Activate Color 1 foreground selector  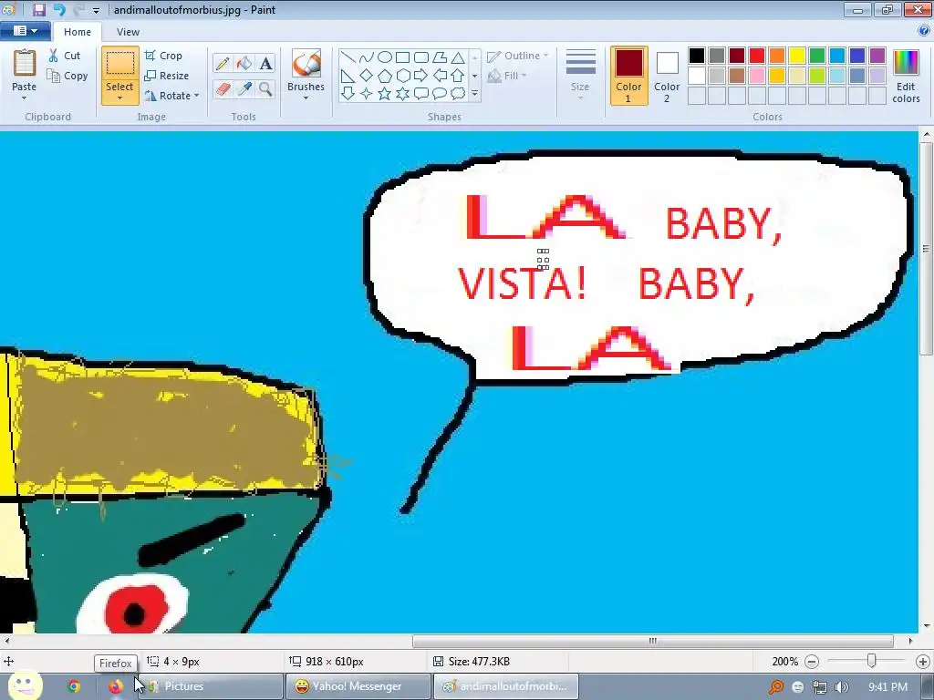(x=629, y=76)
